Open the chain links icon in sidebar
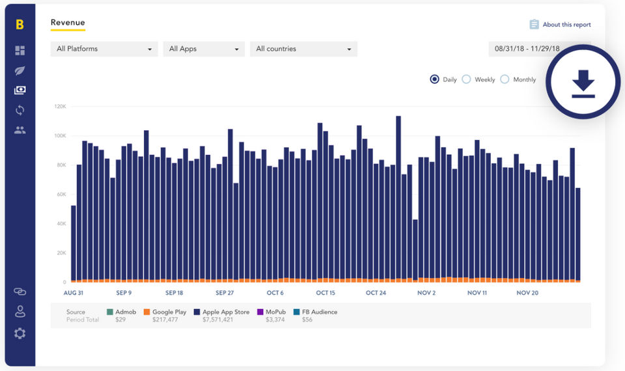The height and width of the screenshot is (371, 625). tap(20, 292)
